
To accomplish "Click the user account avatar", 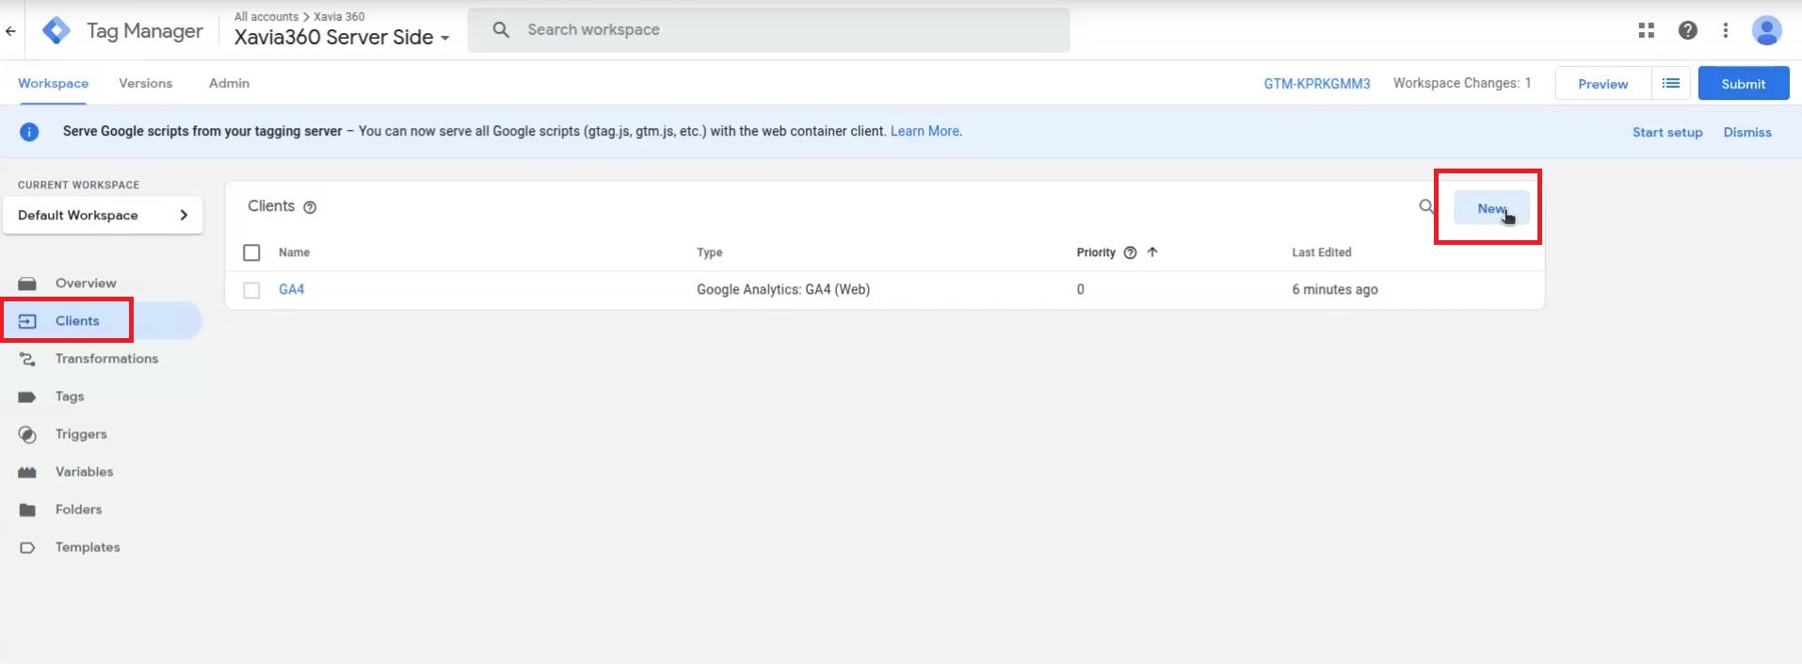I will pyautogui.click(x=1766, y=30).
